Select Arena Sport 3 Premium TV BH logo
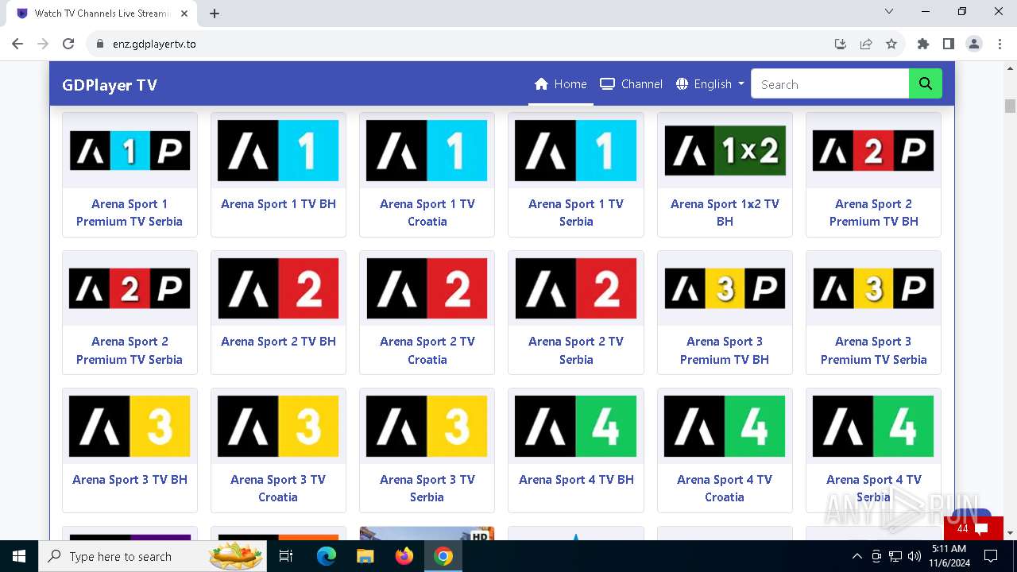Image resolution: width=1017 pixels, height=572 pixels. click(x=725, y=288)
